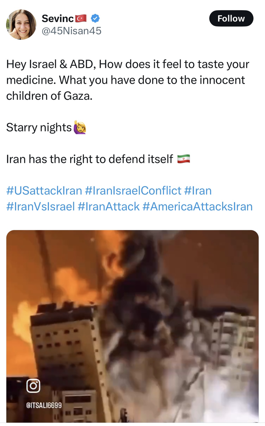
Task: Open the #IranIsraelConflict hashtag
Action: click(133, 191)
